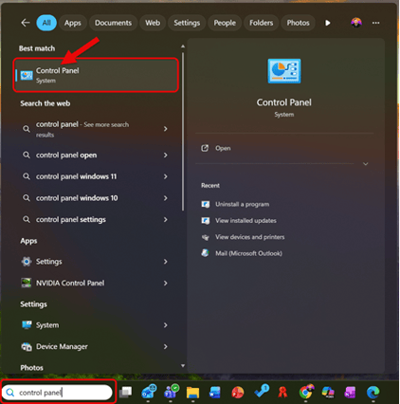Click 'NVIDIA Control Panel' result label
400x404 pixels.
(70, 283)
